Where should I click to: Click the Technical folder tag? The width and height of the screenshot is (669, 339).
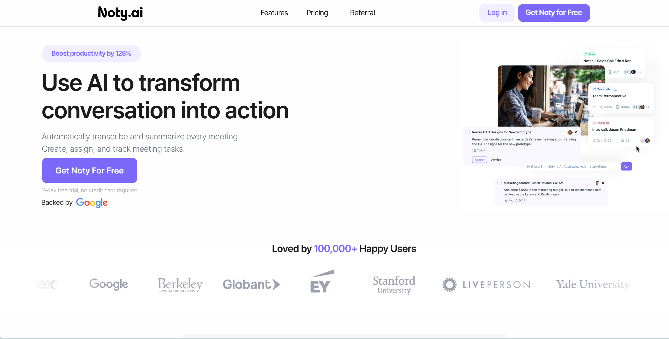click(x=601, y=123)
